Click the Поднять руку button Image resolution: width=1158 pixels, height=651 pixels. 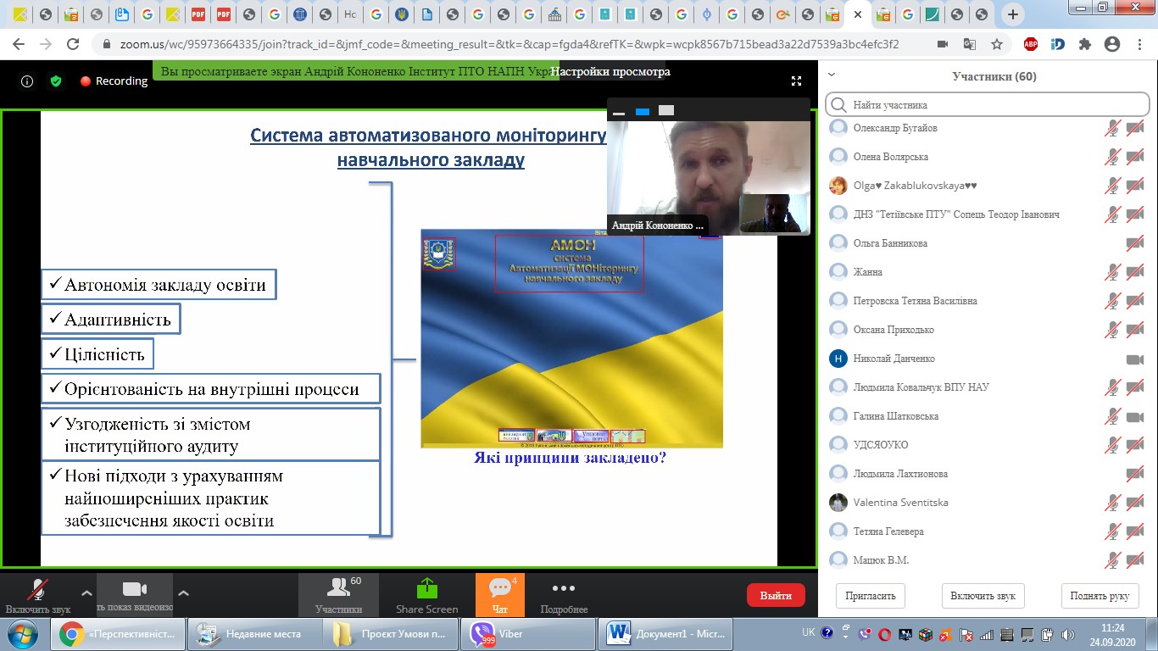coord(1099,595)
